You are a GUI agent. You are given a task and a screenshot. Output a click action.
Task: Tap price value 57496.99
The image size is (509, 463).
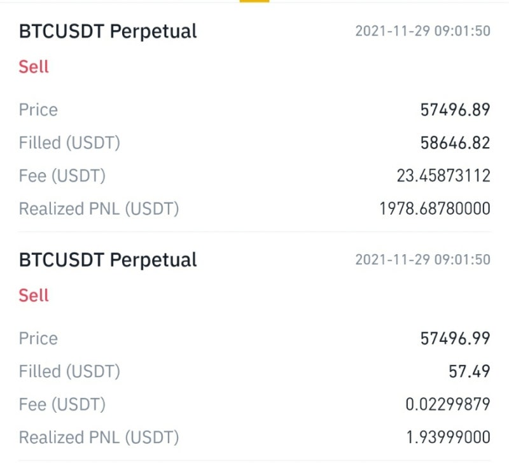pyautogui.click(x=455, y=338)
